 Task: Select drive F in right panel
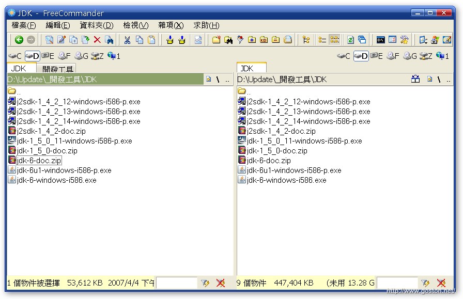[x=393, y=56]
